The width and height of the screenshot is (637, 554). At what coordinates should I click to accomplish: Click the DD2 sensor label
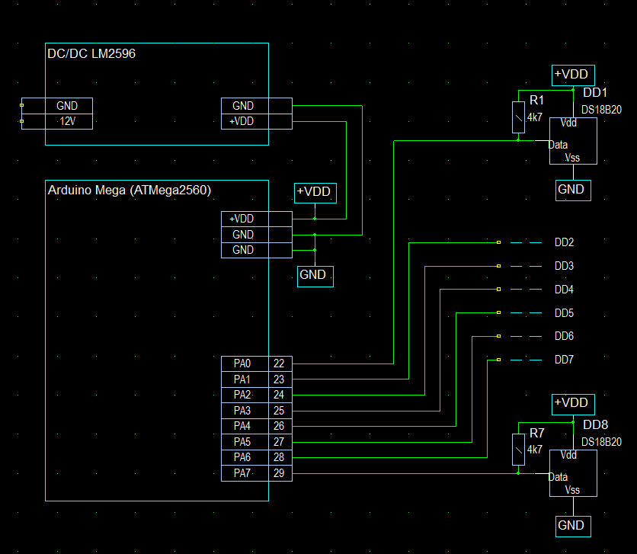tap(564, 243)
